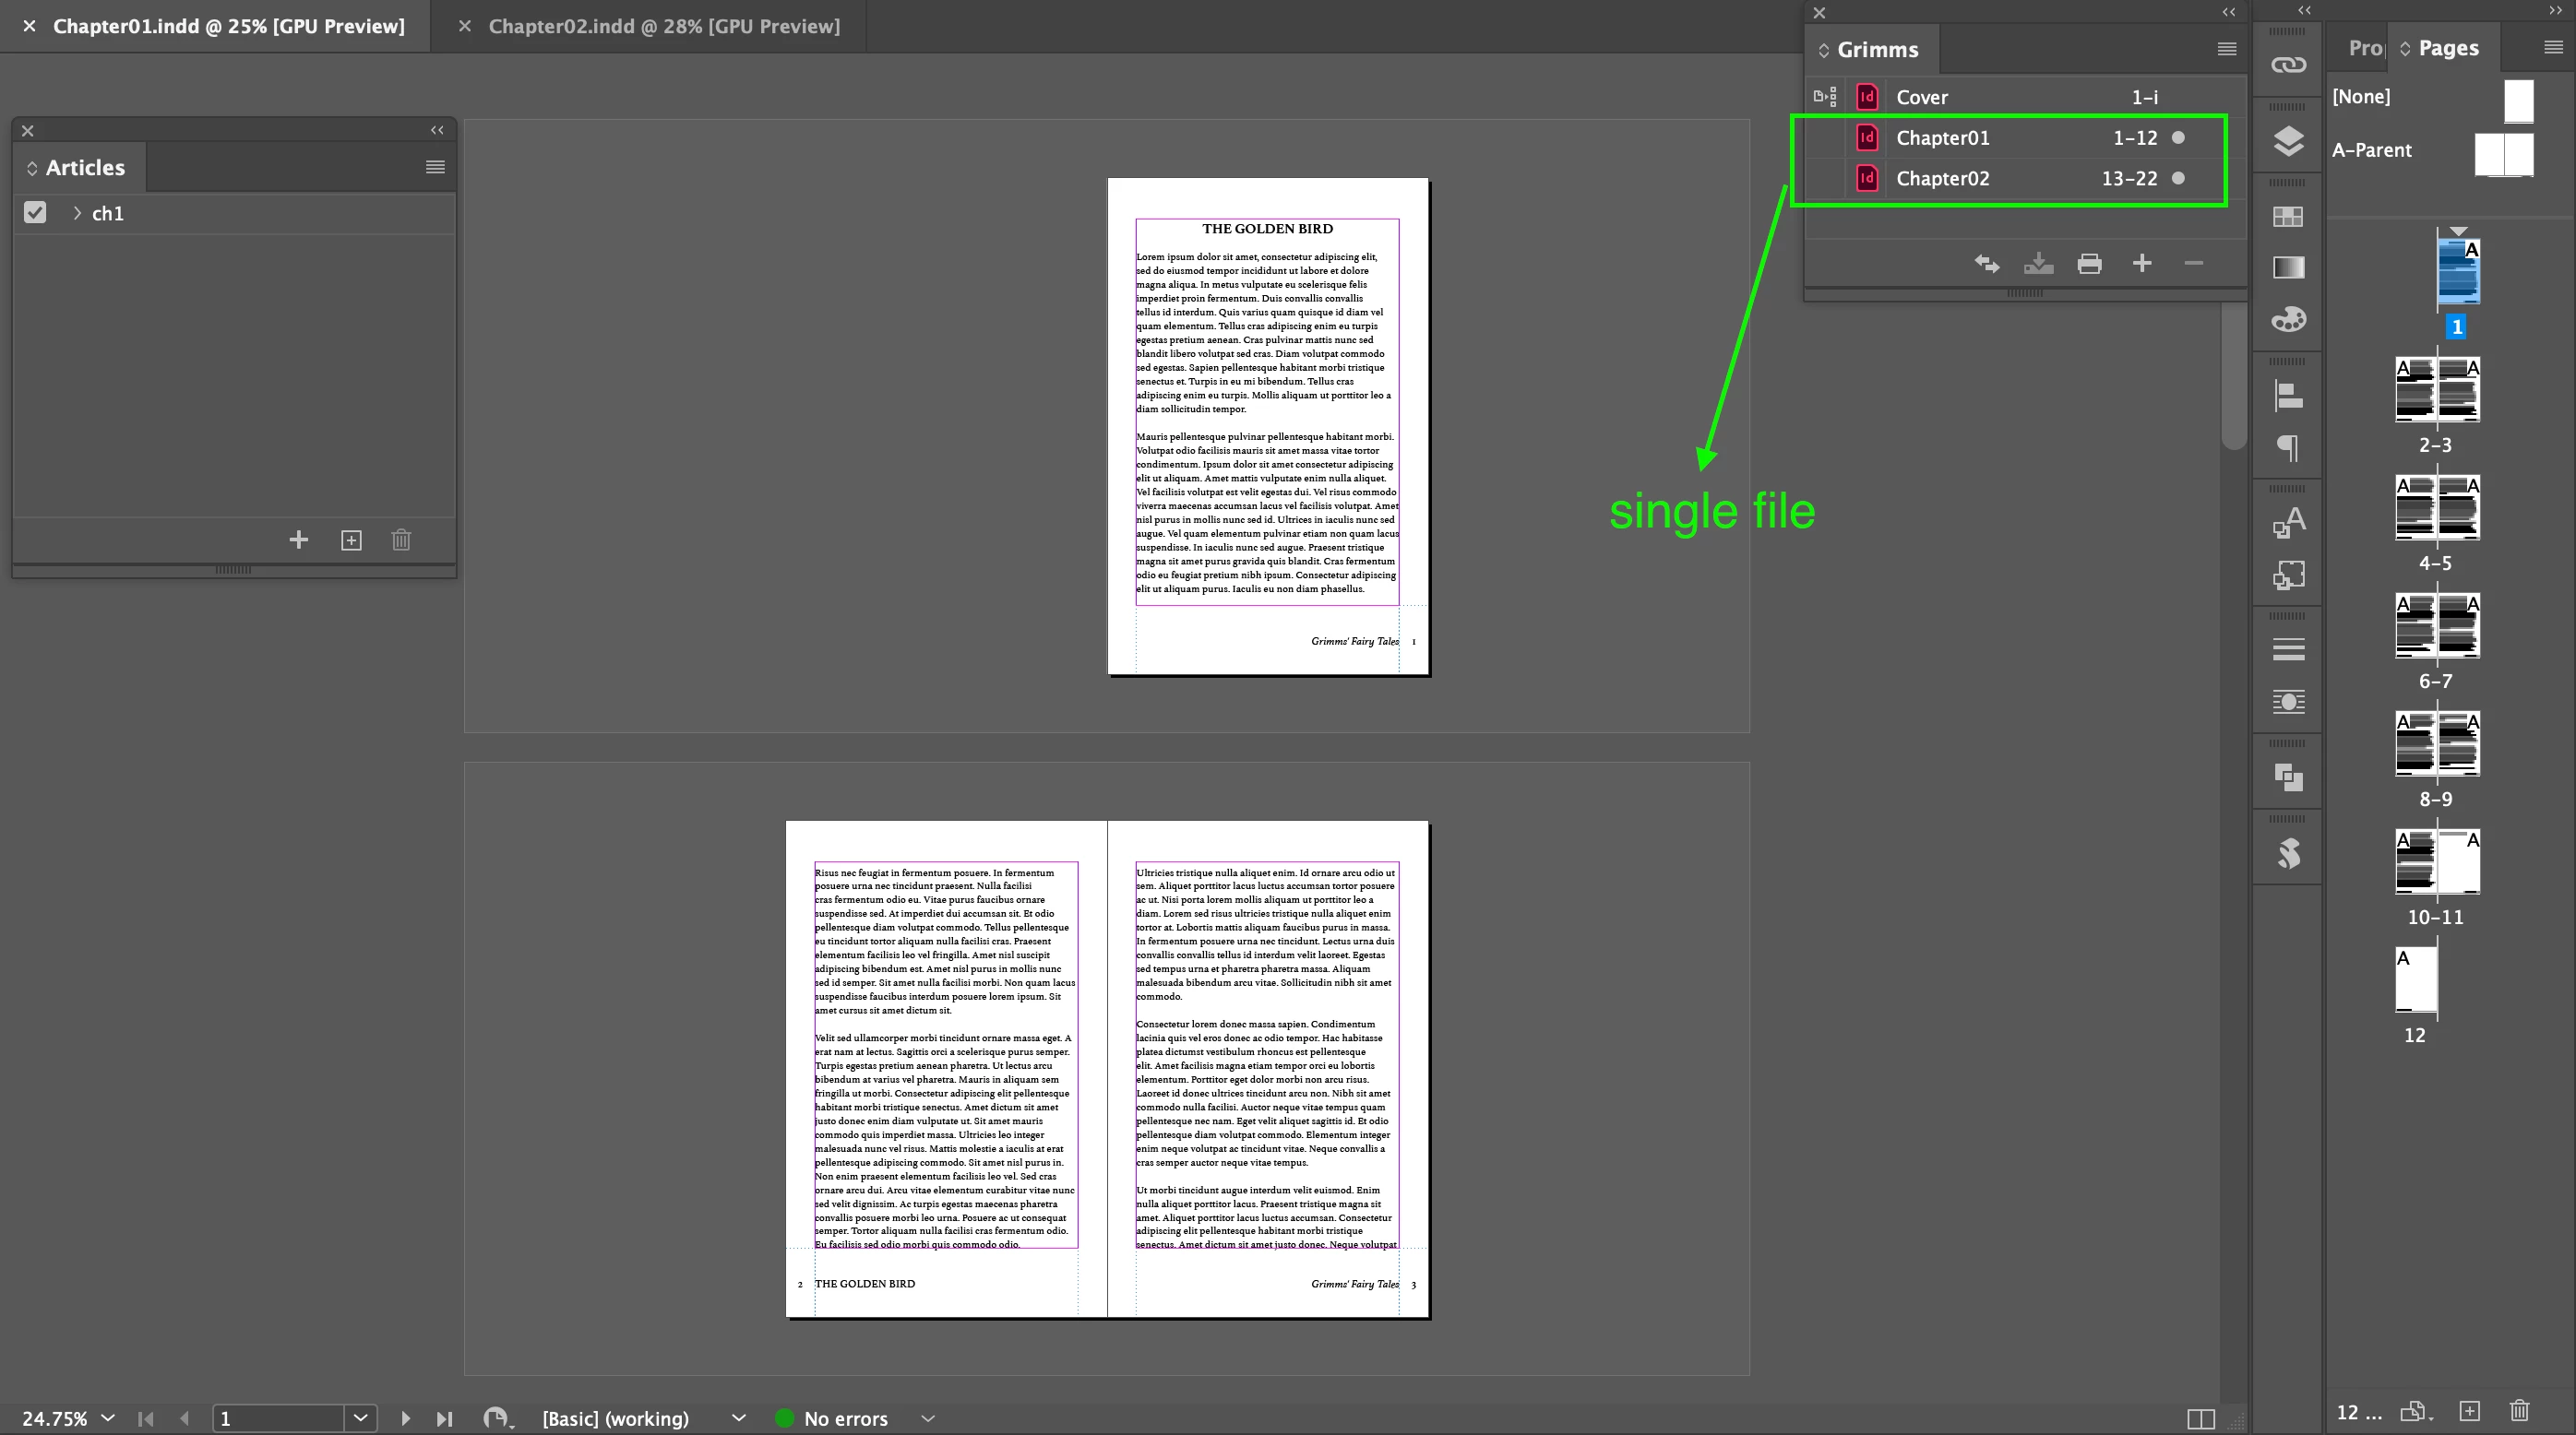Go to next page arrow button

[405, 1418]
